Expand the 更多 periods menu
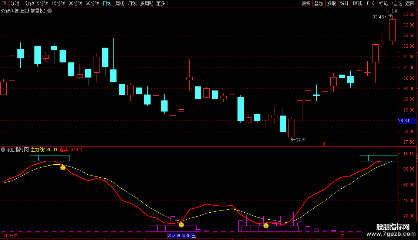 pos(163,3)
